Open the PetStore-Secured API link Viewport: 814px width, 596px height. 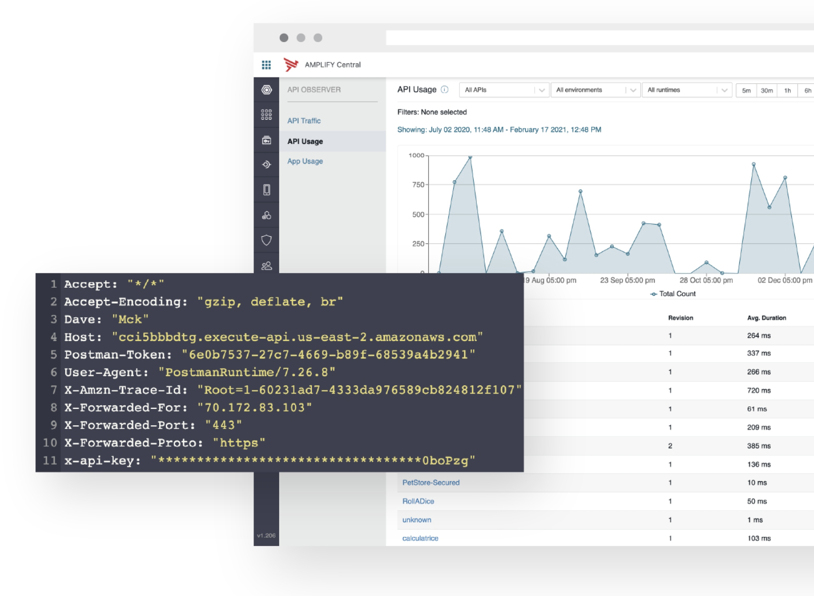pyautogui.click(x=431, y=483)
